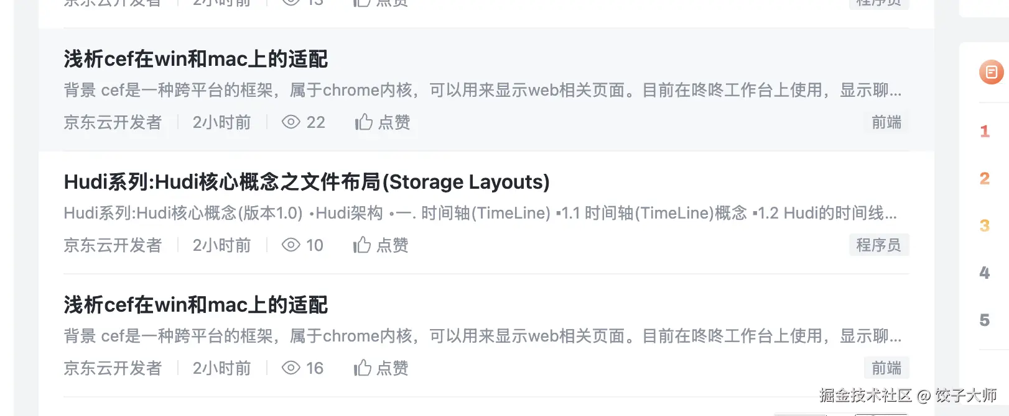Open the orange ranking list icon in the sidebar
Image resolution: width=1009 pixels, height=416 pixels.
coord(990,71)
